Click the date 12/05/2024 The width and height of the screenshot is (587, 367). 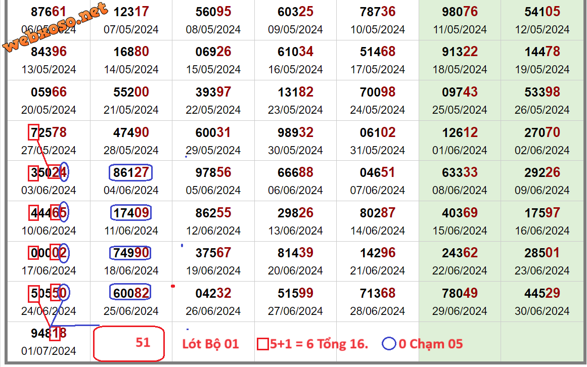tap(542, 29)
